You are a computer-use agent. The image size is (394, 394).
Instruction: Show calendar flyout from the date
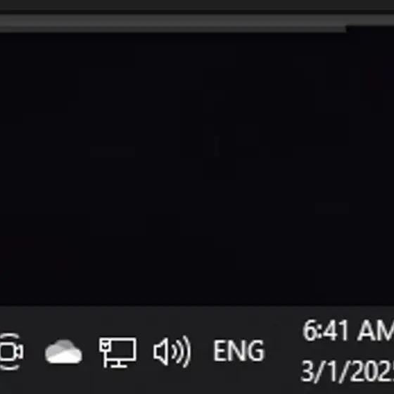click(x=348, y=371)
